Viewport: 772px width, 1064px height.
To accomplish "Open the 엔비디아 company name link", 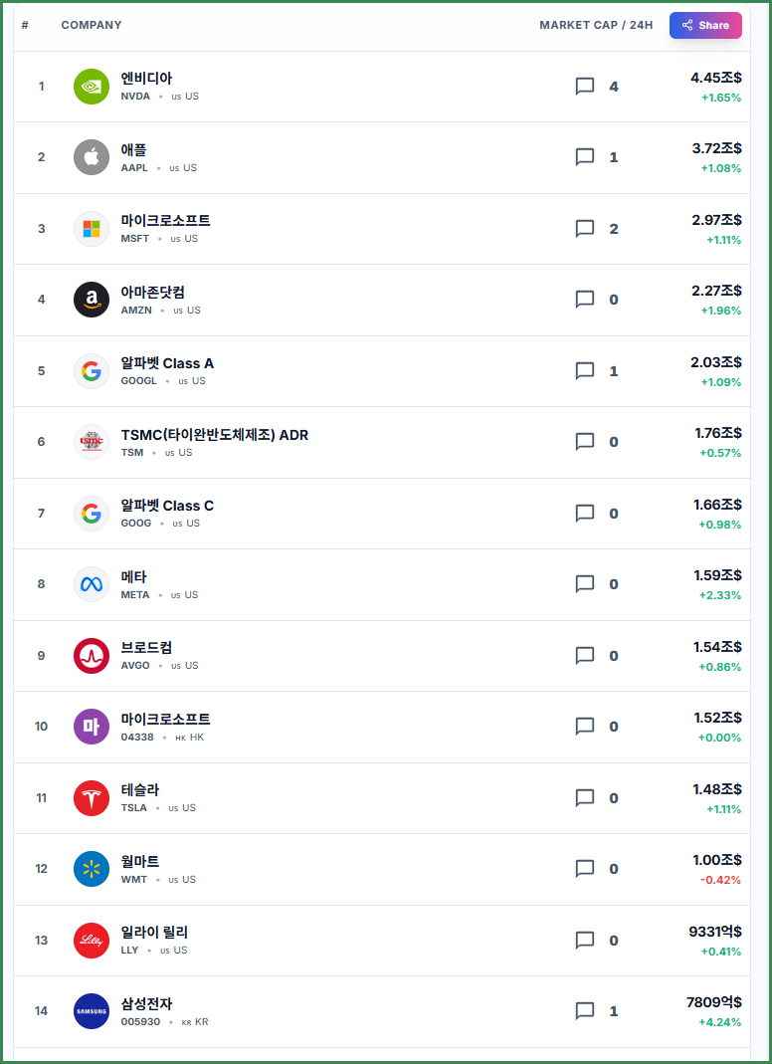I will (146, 78).
